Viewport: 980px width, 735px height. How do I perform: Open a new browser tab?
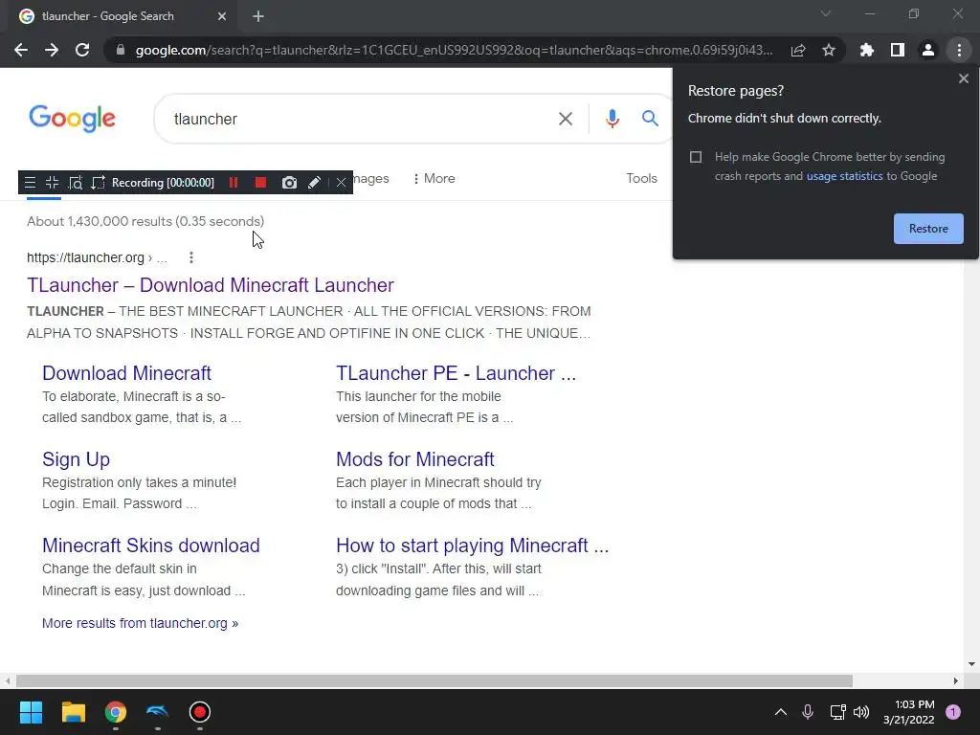coord(258,16)
